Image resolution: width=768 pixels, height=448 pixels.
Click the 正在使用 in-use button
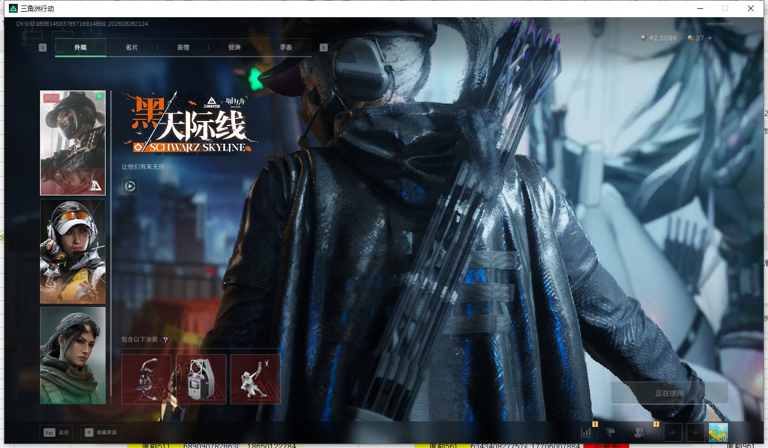point(670,393)
